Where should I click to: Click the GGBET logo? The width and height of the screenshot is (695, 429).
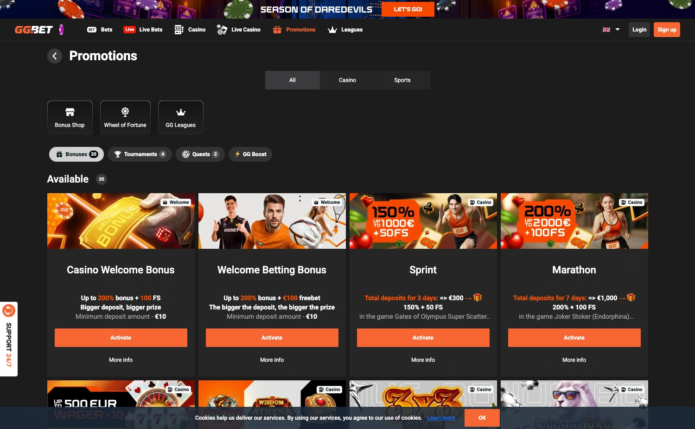click(34, 30)
